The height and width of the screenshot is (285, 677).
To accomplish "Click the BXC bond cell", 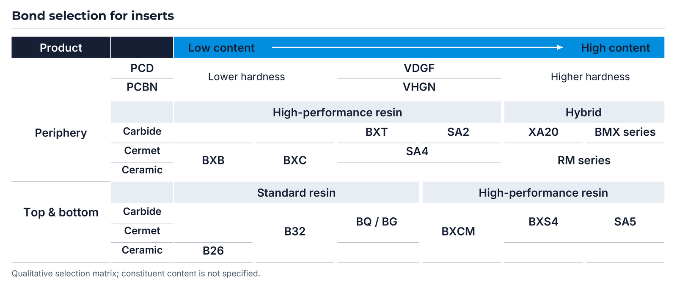I will coord(295,160).
